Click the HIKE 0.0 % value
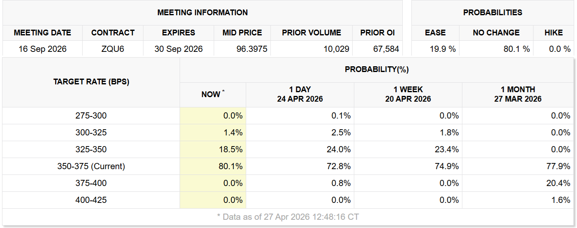The height and width of the screenshot is (228, 577). click(560, 49)
